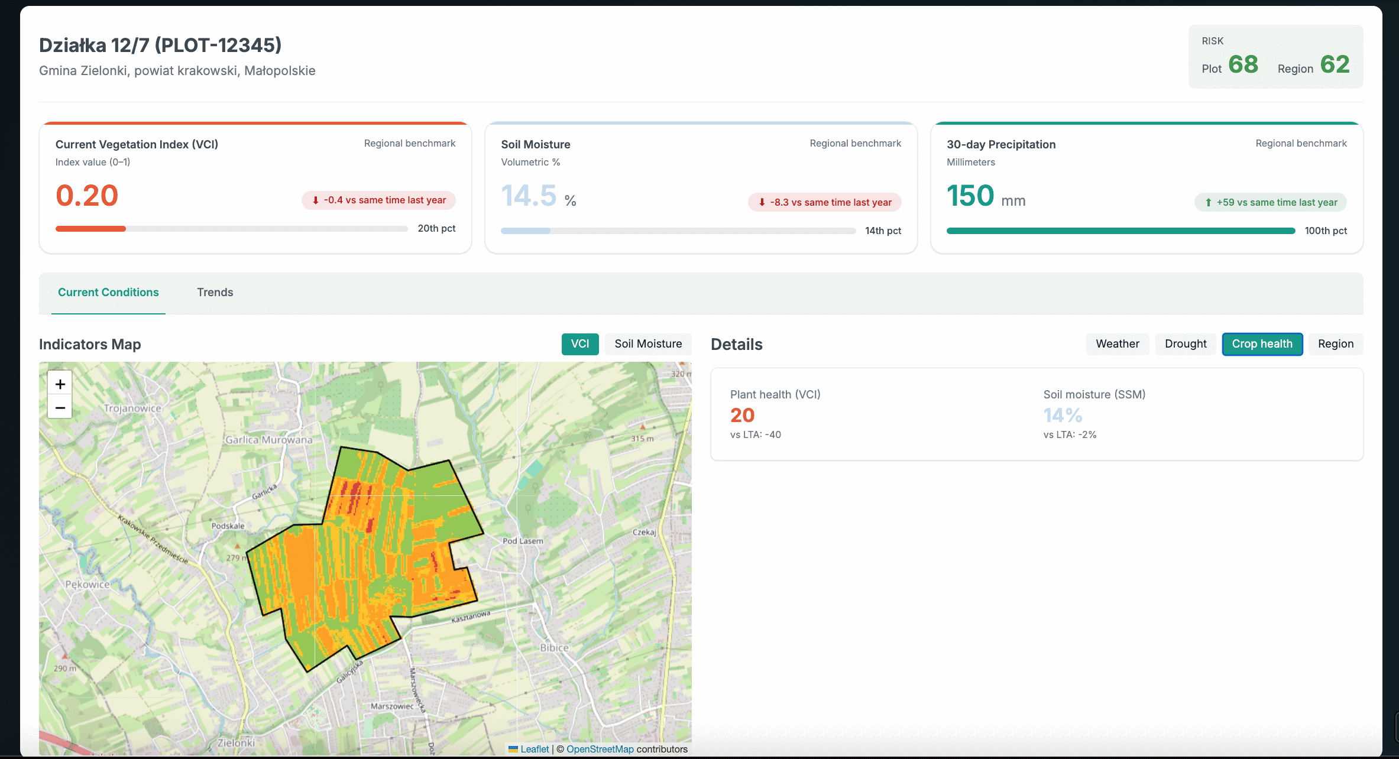Click the precipitation 100th percentile bar
Image resolution: width=1399 pixels, height=759 pixels.
tap(1120, 231)
